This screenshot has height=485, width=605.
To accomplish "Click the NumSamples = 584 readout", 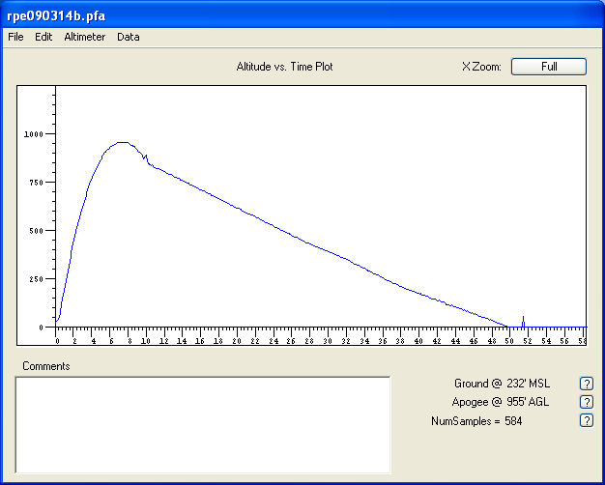I will (x=475, y=420).
